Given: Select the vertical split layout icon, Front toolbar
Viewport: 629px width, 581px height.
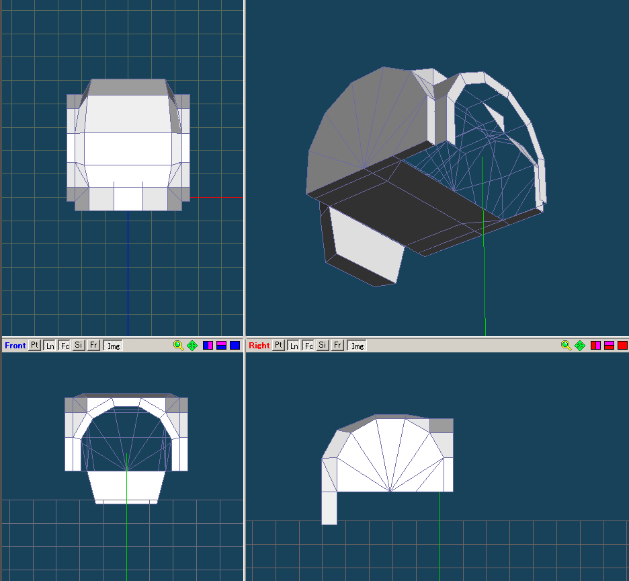Looking at the screenshot, I should coord(208,346).
